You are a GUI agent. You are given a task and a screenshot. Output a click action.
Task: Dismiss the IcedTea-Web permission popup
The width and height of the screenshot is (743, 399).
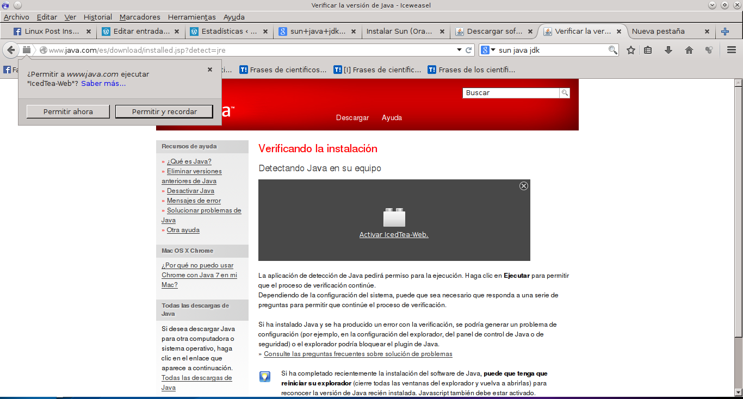[x=210, y=70]
